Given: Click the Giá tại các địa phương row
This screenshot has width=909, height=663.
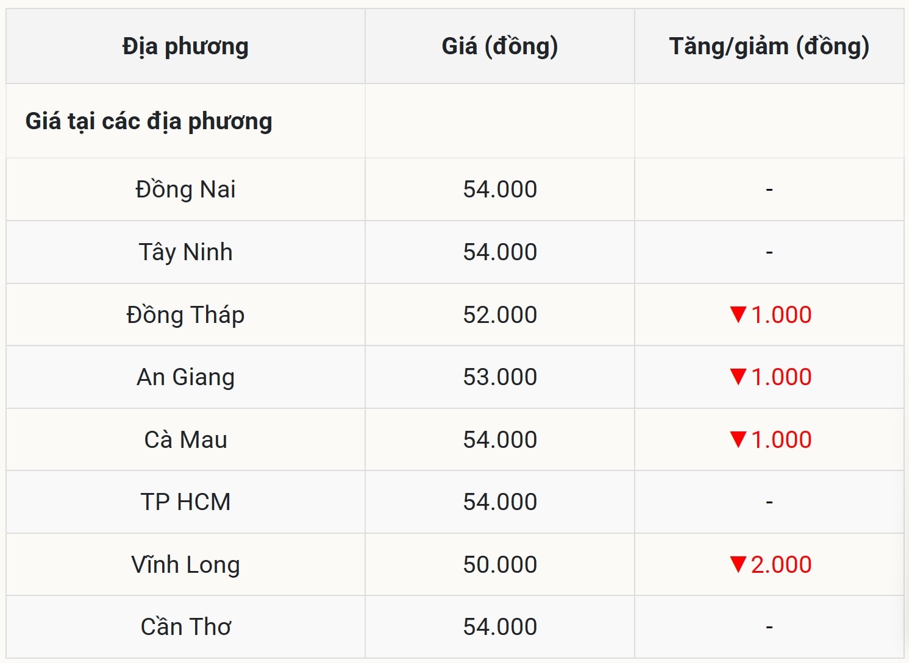Looking at the screenshot, I should (x=149, y=121).
